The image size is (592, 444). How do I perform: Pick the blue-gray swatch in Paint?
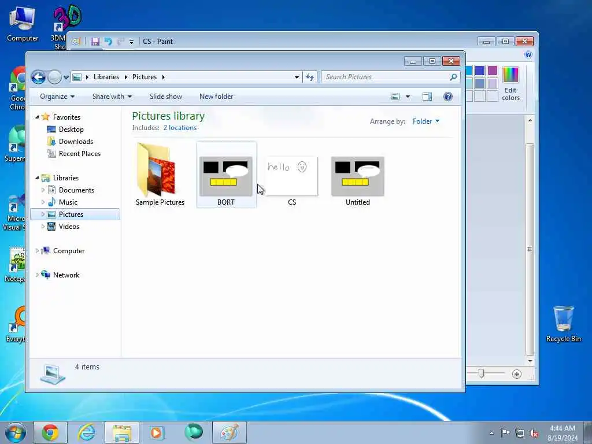480,83
